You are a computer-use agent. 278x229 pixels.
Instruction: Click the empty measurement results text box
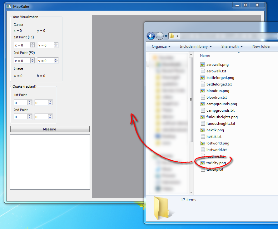click(x=50, y=162)
